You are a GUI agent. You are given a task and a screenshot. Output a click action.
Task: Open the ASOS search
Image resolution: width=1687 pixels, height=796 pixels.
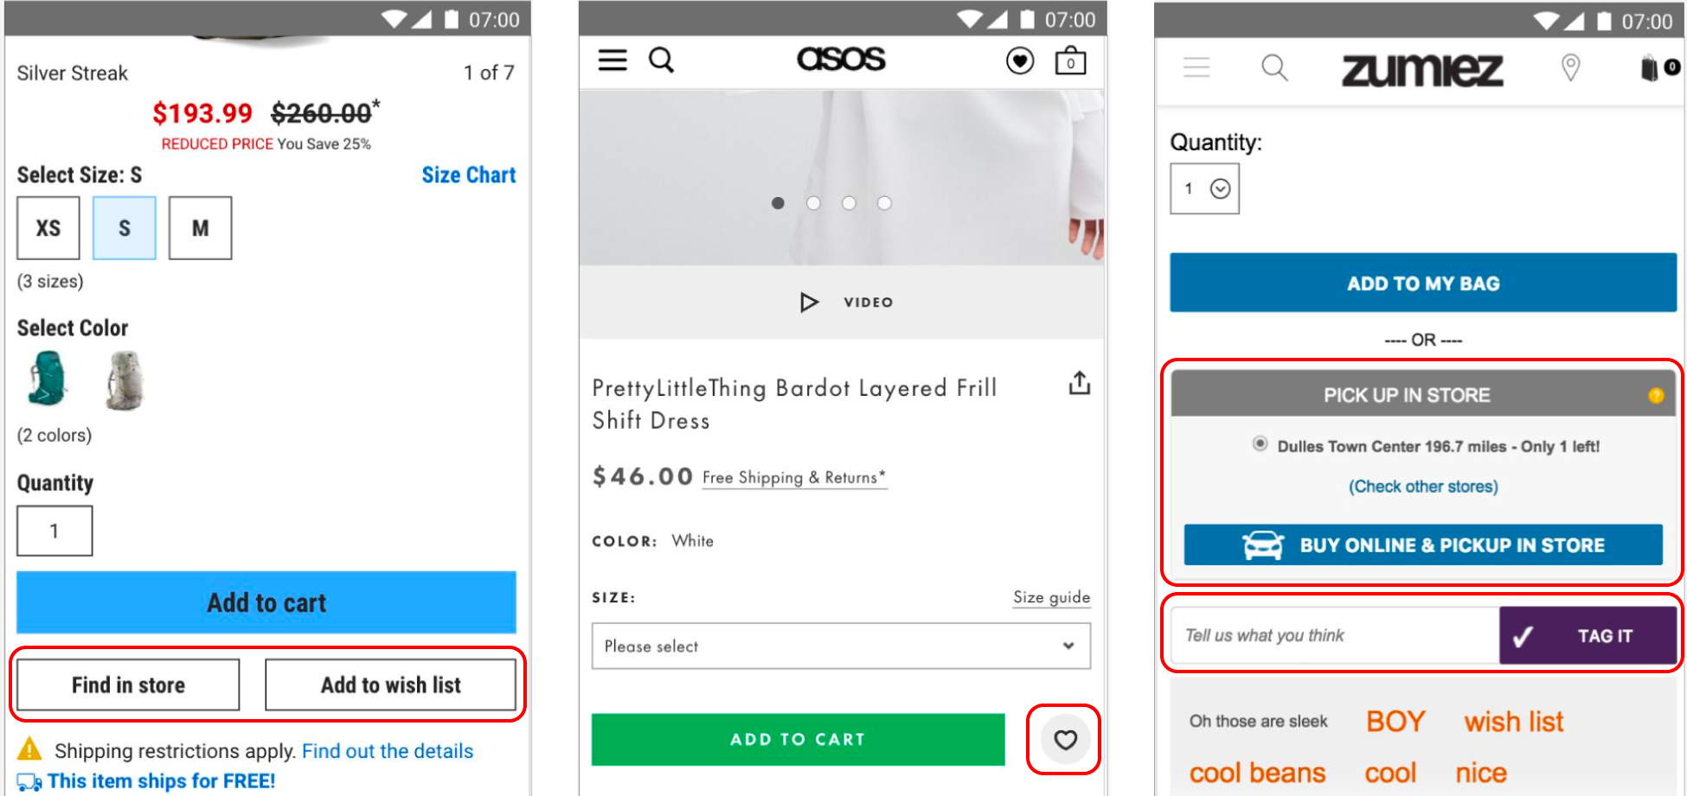click(x=662, y=60)
